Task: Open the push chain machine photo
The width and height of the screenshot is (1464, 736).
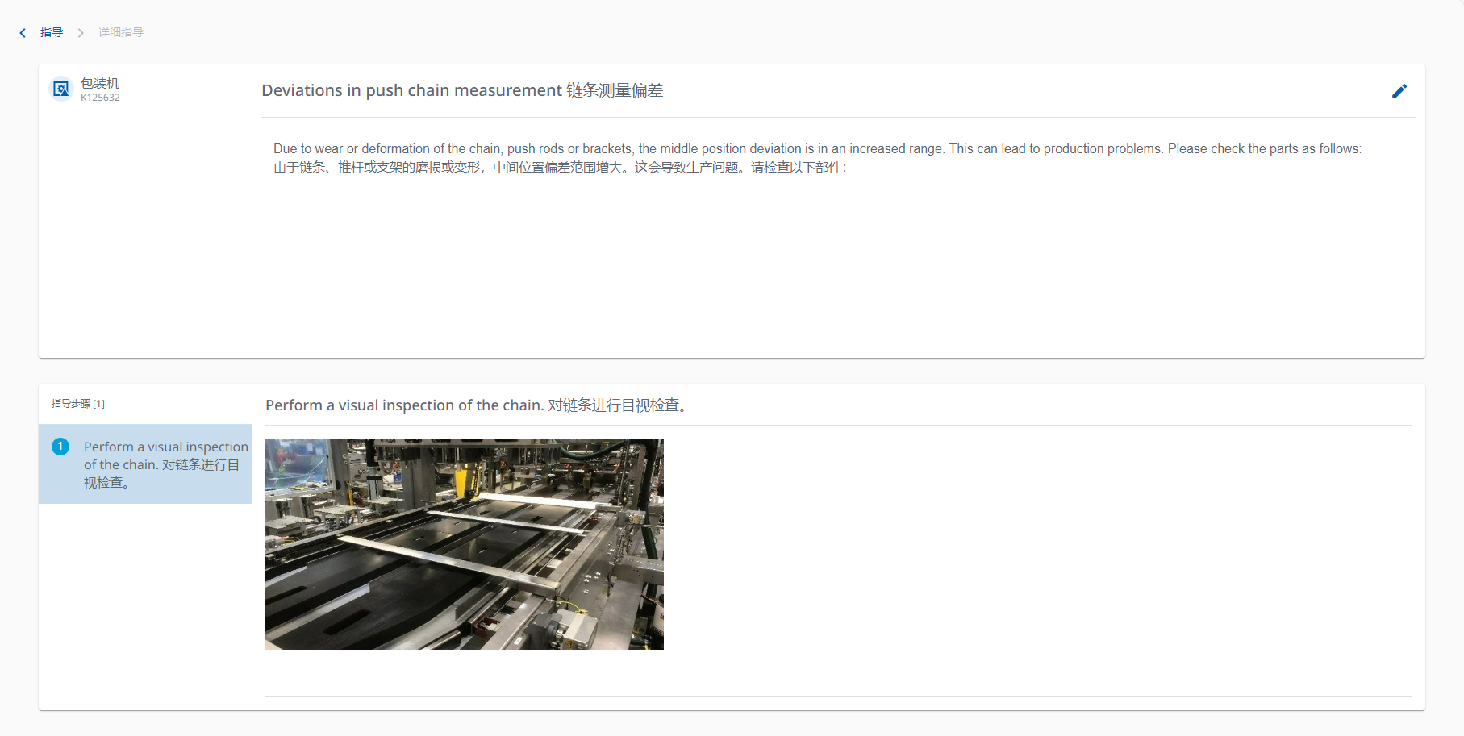Action: pos(464,544)
